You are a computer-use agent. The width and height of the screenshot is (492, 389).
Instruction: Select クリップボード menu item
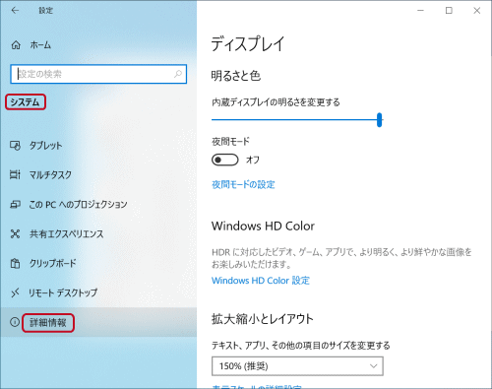pos(53,263)
